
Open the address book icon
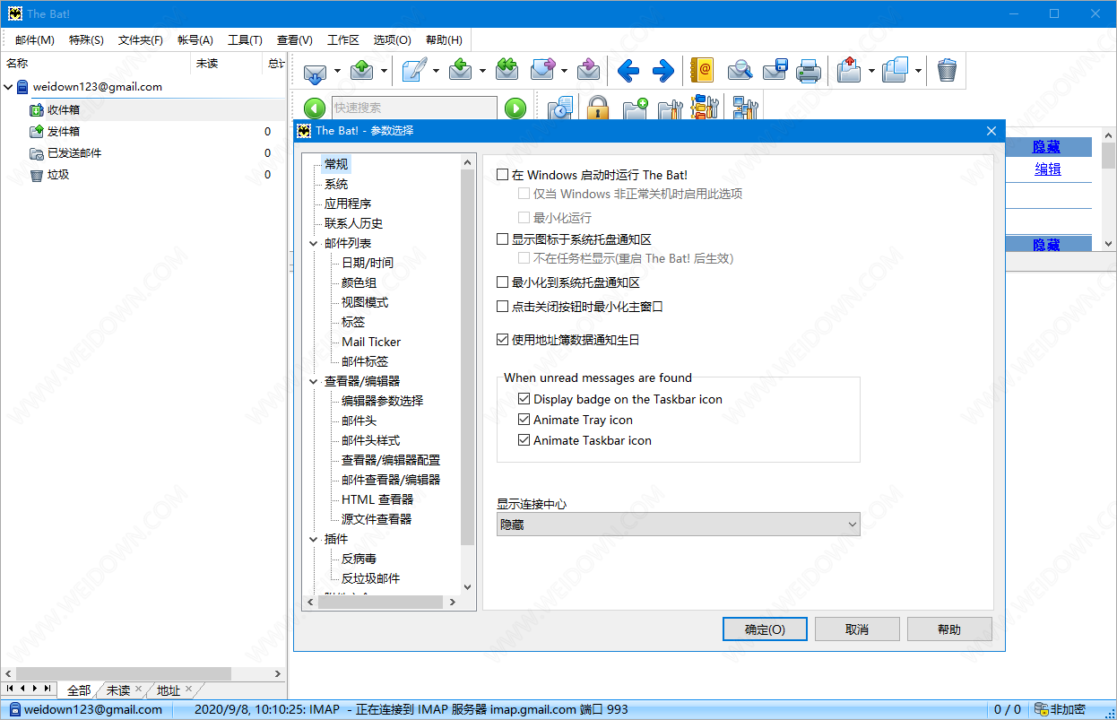point(702,70)
